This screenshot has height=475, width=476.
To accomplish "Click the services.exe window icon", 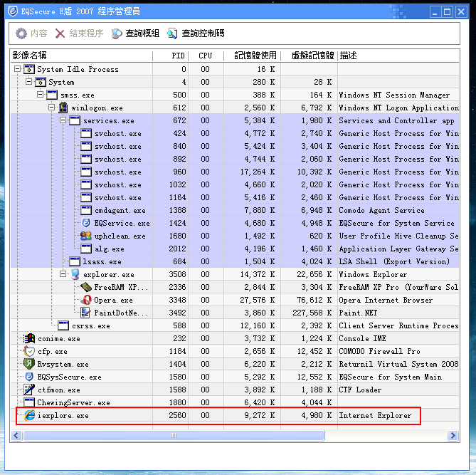I will pyautogui.click(x=75, y=120).
